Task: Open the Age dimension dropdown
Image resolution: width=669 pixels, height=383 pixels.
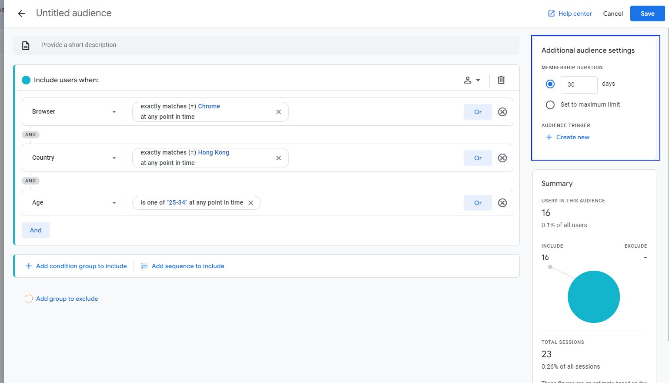Action: pos(74,203)
